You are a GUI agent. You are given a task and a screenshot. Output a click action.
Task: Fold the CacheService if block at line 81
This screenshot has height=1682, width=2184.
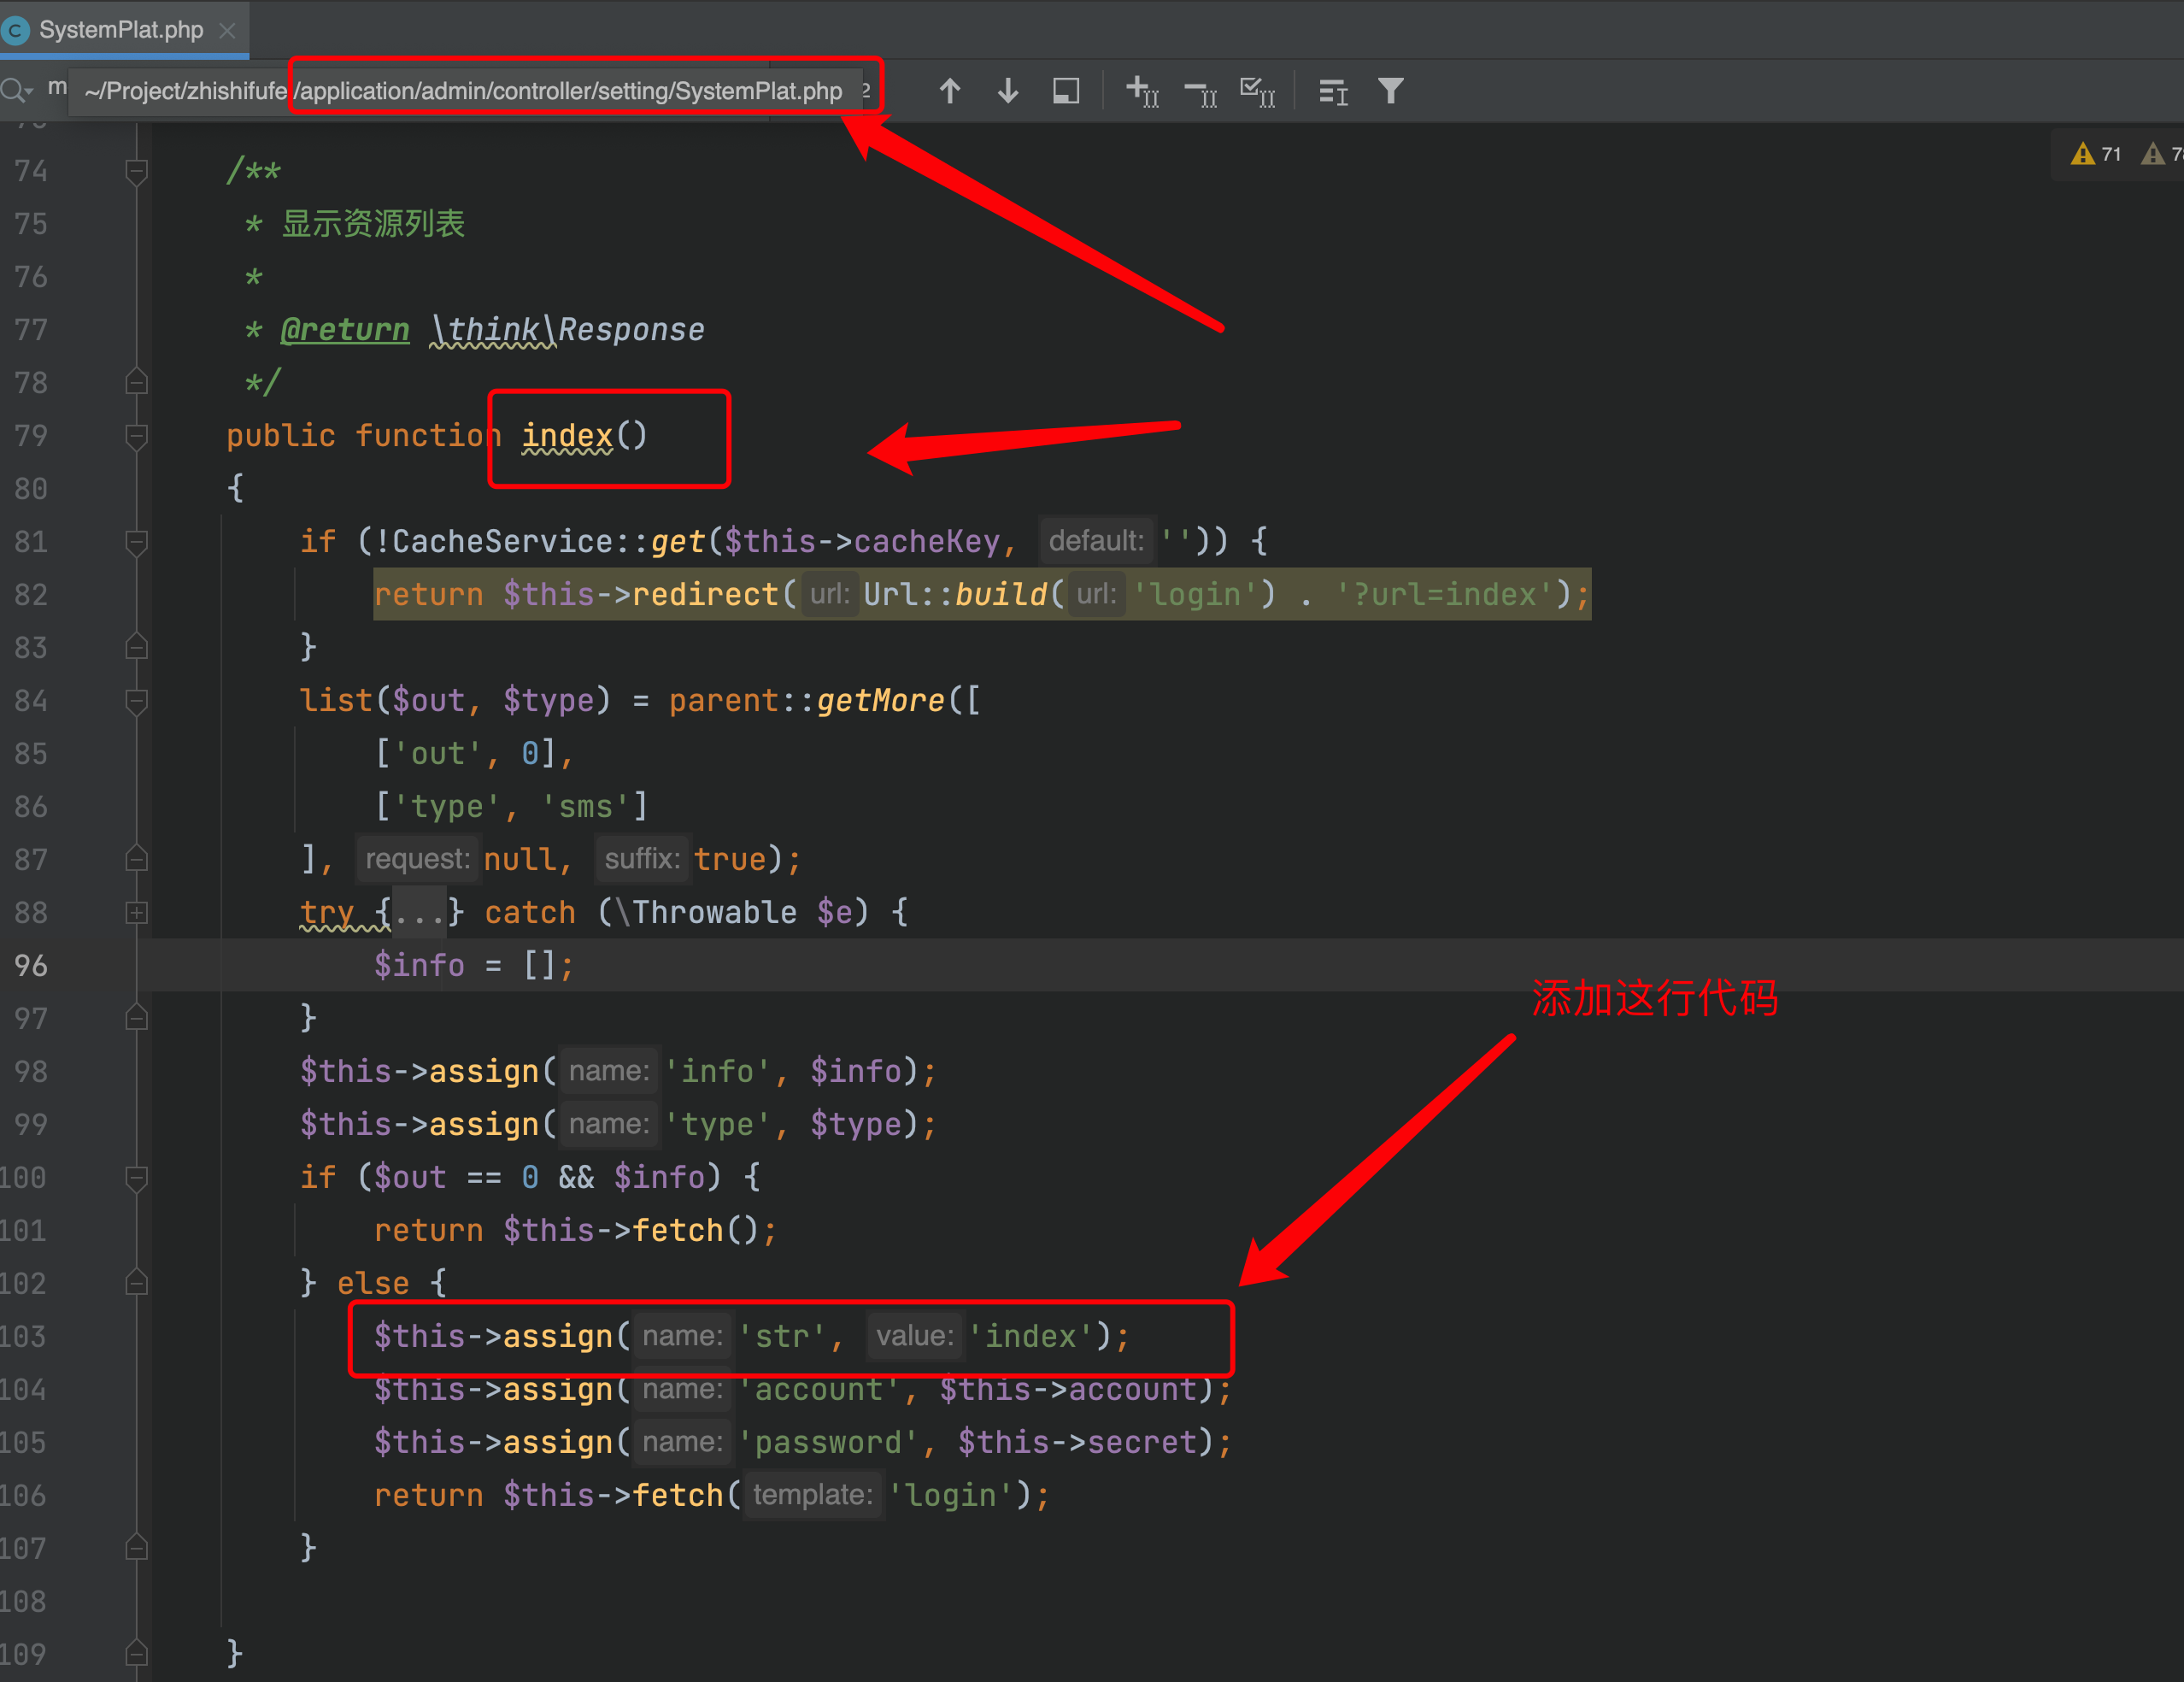pyautogui.click(x=137, y=541)
